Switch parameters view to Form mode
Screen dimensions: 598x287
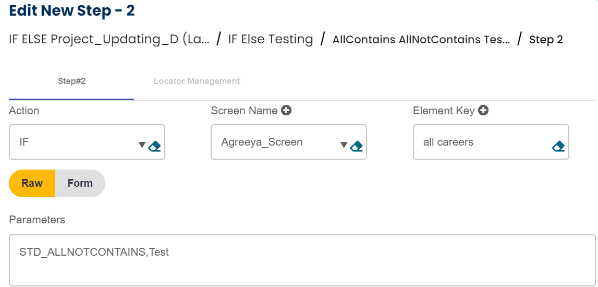pos(80,183)
